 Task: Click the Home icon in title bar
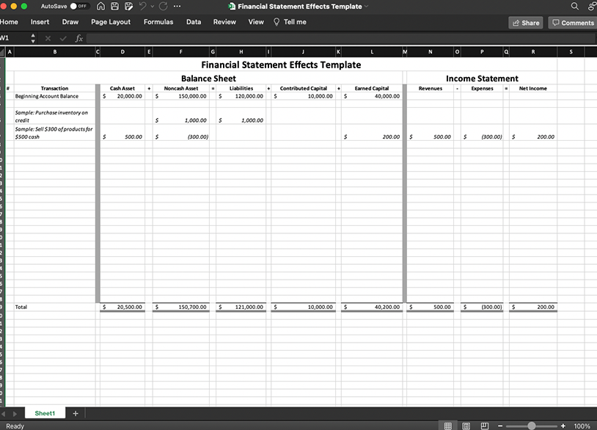pyautogui.click(x=101, y=6)
